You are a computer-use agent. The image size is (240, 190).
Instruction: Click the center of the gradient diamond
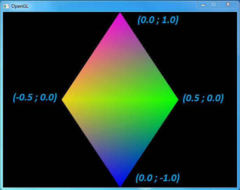point(120,100)
